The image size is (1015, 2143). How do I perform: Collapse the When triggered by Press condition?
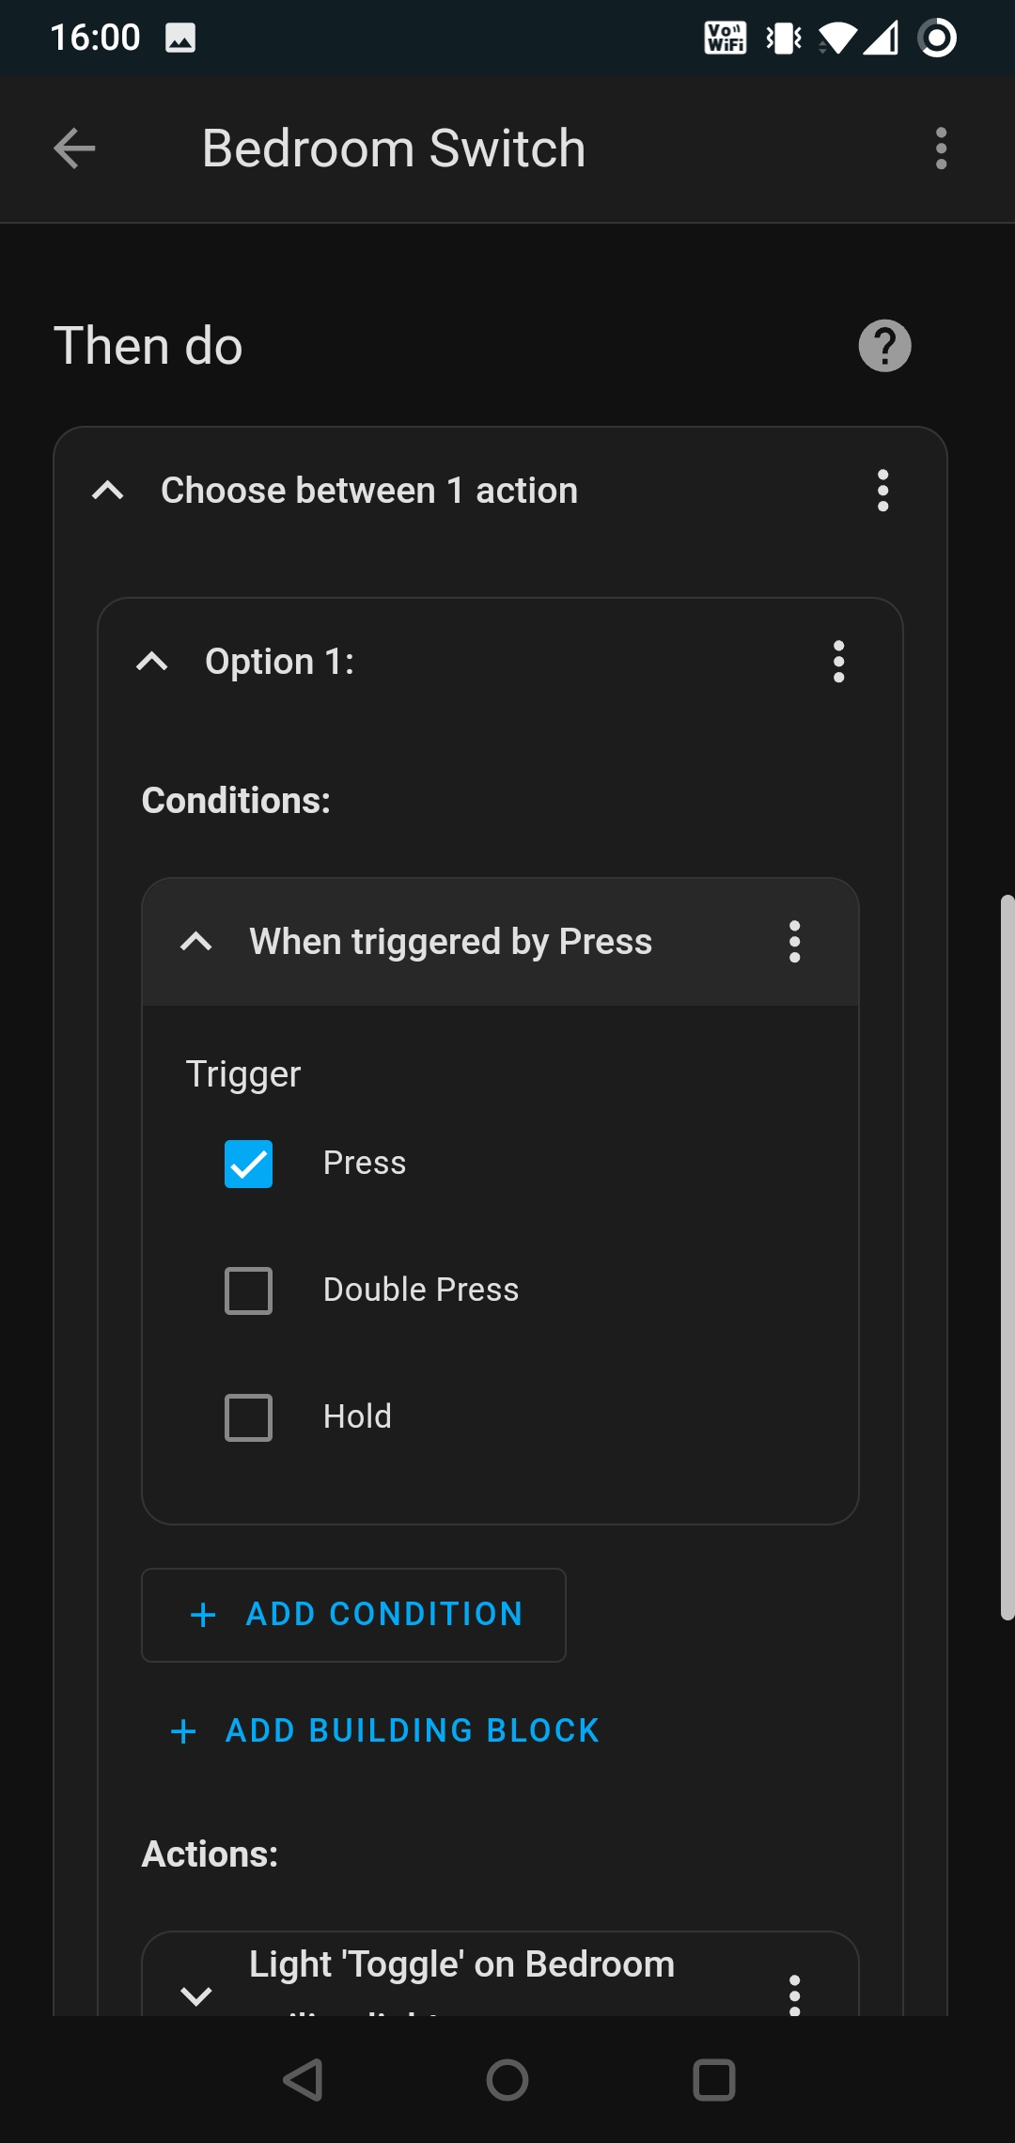[x=196, y=942]
